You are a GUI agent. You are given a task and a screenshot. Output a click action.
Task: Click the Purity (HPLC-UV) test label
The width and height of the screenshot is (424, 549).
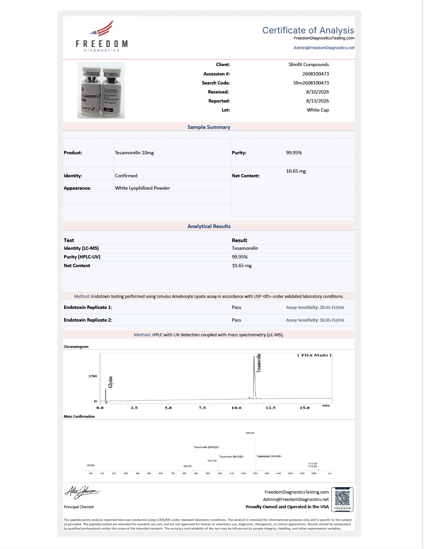(x=82, y=257)
